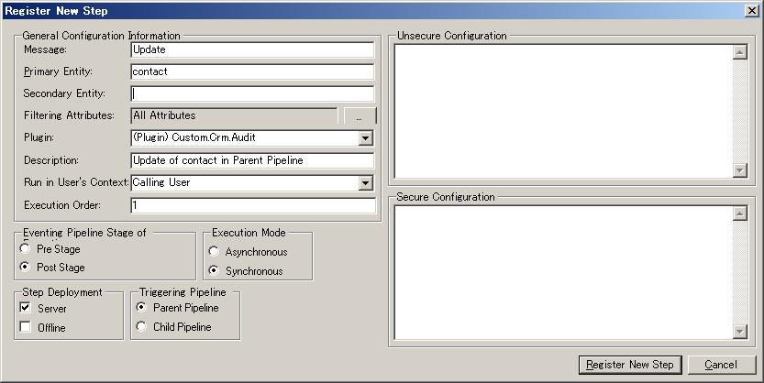Select Parent Pipeline triggering option

pyautogui.click(x=141, y=308)
